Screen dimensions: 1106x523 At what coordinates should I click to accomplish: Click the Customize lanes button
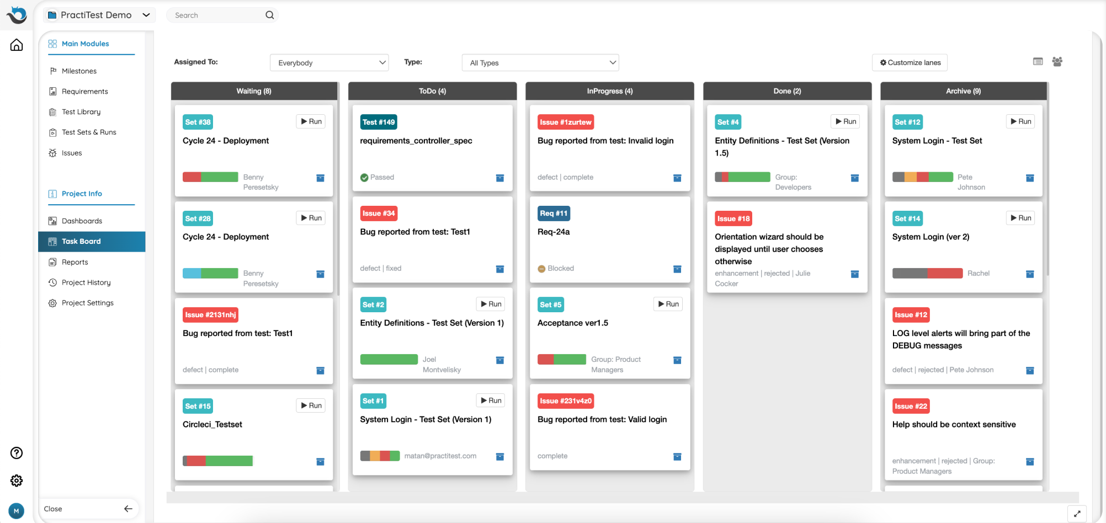click(x=910, y=62)
